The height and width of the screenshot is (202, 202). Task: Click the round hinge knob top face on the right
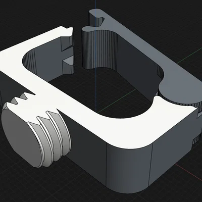tap(180, 92)
